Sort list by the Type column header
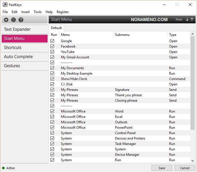Viewport: 197px width, 172px height. coord(173,35)
